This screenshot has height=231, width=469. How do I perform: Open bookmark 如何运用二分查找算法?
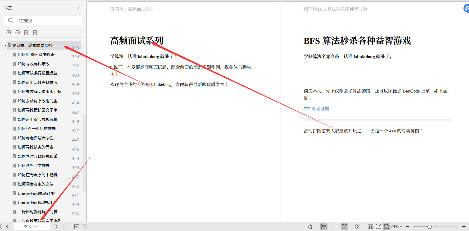38,82
